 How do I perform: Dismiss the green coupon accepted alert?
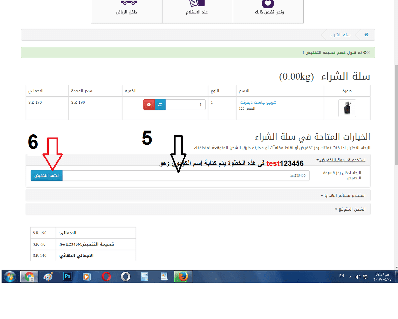(x=369, y=53)
